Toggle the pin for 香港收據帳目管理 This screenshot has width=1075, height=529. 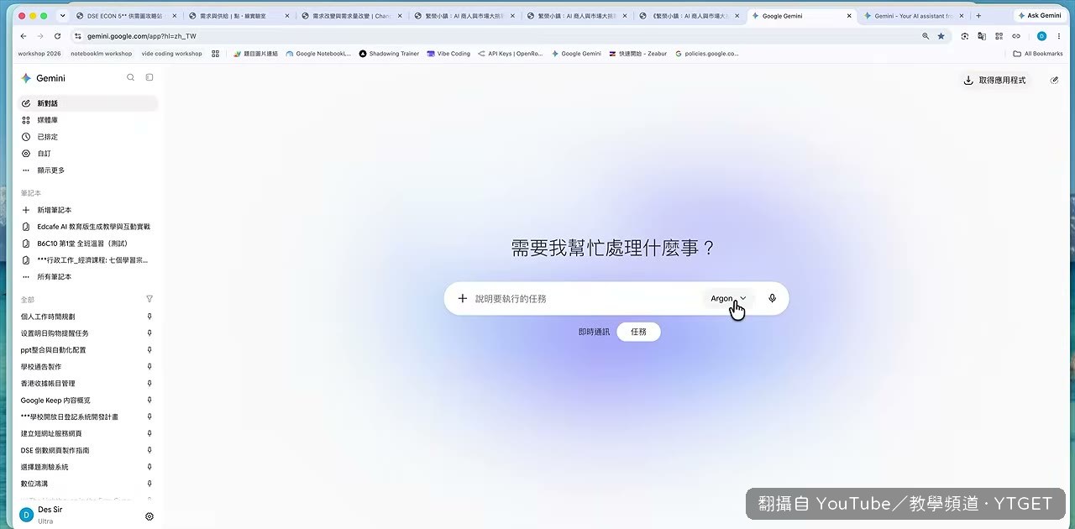149,384
